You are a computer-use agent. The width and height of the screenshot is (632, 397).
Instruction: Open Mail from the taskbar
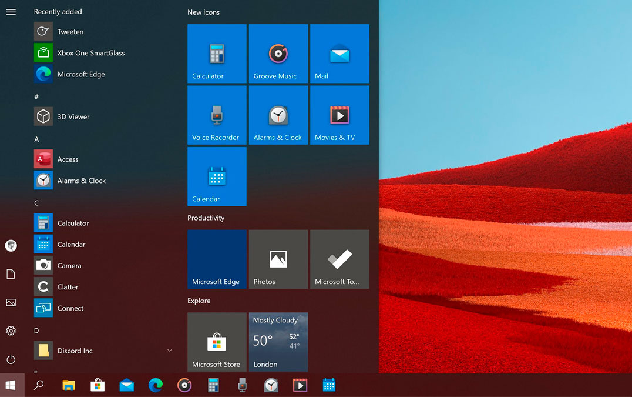(x=126, y=385)
